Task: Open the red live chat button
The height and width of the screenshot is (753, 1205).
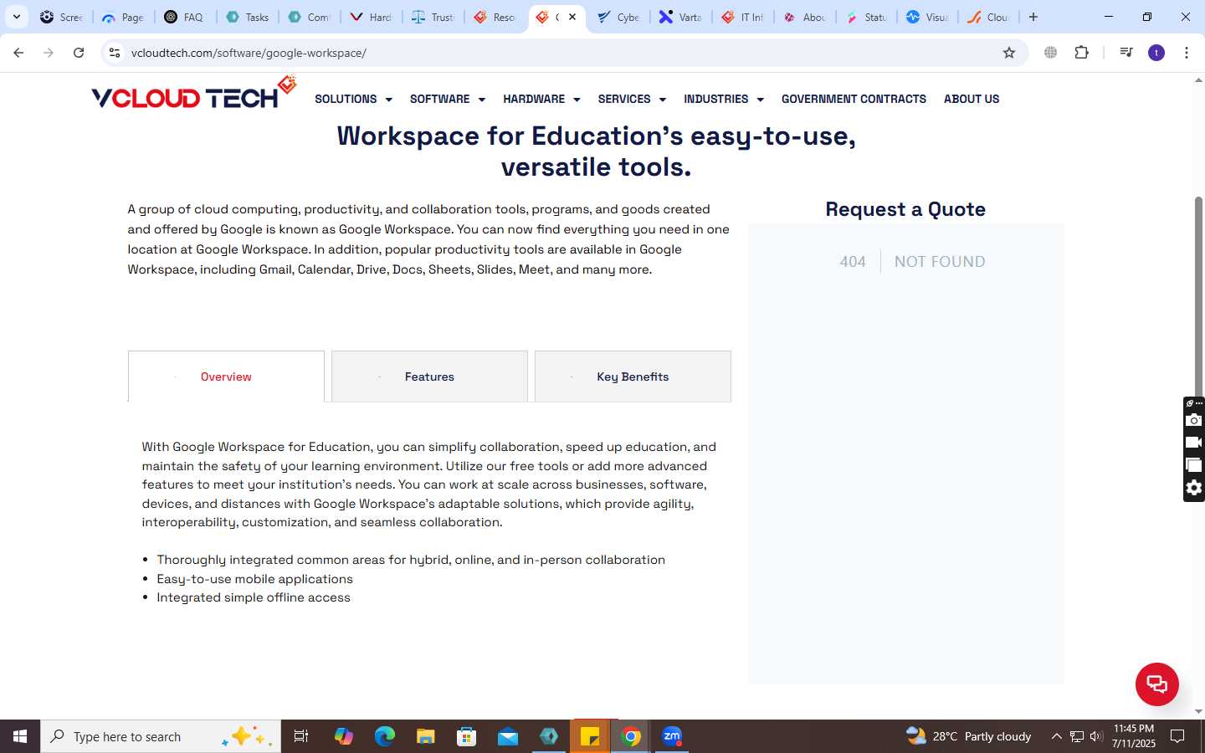Action: click(1156, 684)
